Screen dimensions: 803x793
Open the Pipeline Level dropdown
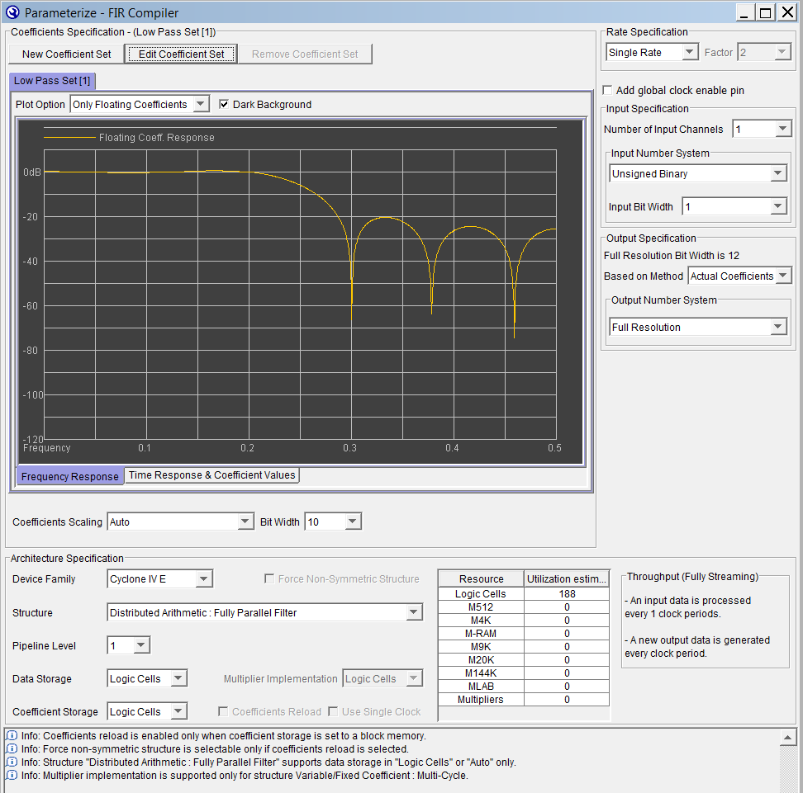pos(141,645)
